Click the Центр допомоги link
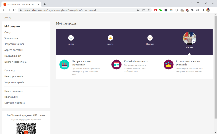Image resolution: width=217 pixels, height=134 pixels. pyautogui.click(x=14, y=91)
